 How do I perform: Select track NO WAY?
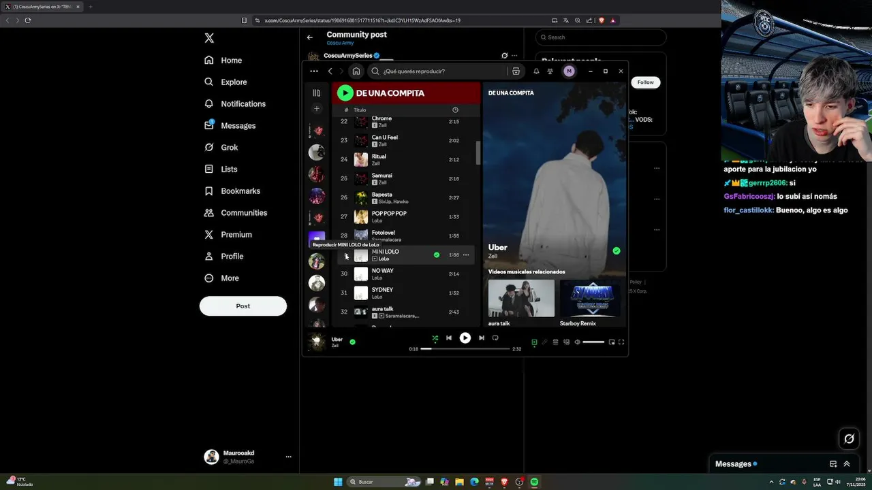click(407, 274)
